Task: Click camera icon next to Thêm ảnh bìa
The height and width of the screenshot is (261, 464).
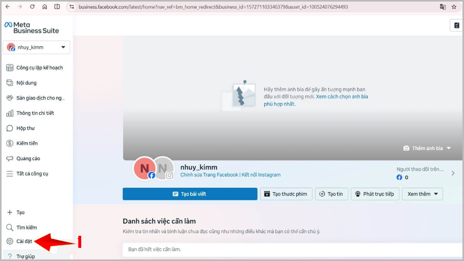Action: tap(406, 148)
